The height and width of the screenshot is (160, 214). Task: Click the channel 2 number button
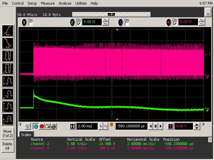click(72, 22)
